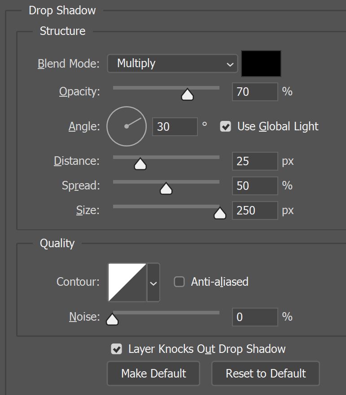Click the Distance slider handle
This screenshot has width=346, height=395.
coord(140,164)
